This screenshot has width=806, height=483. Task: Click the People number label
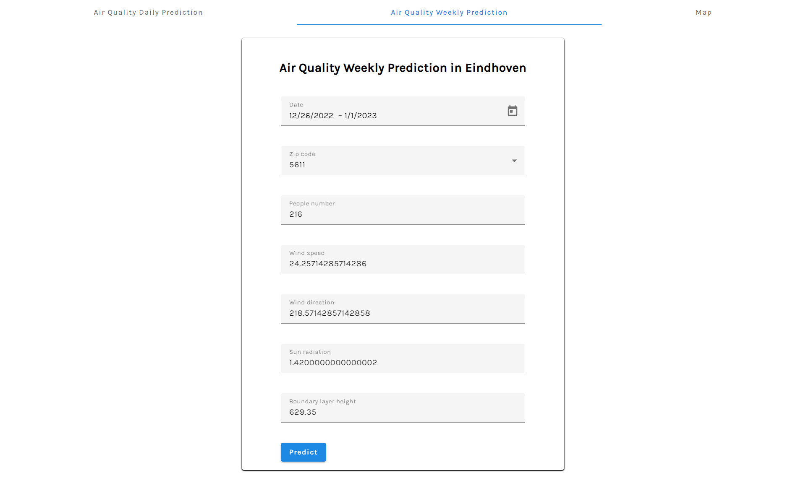click(x=311, y=203)
